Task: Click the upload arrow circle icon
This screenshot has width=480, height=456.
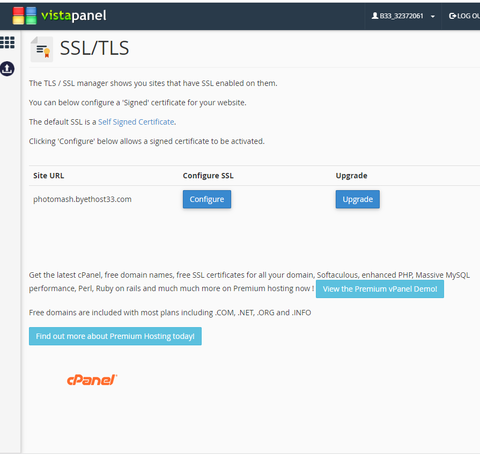Action: coord(7,69)
